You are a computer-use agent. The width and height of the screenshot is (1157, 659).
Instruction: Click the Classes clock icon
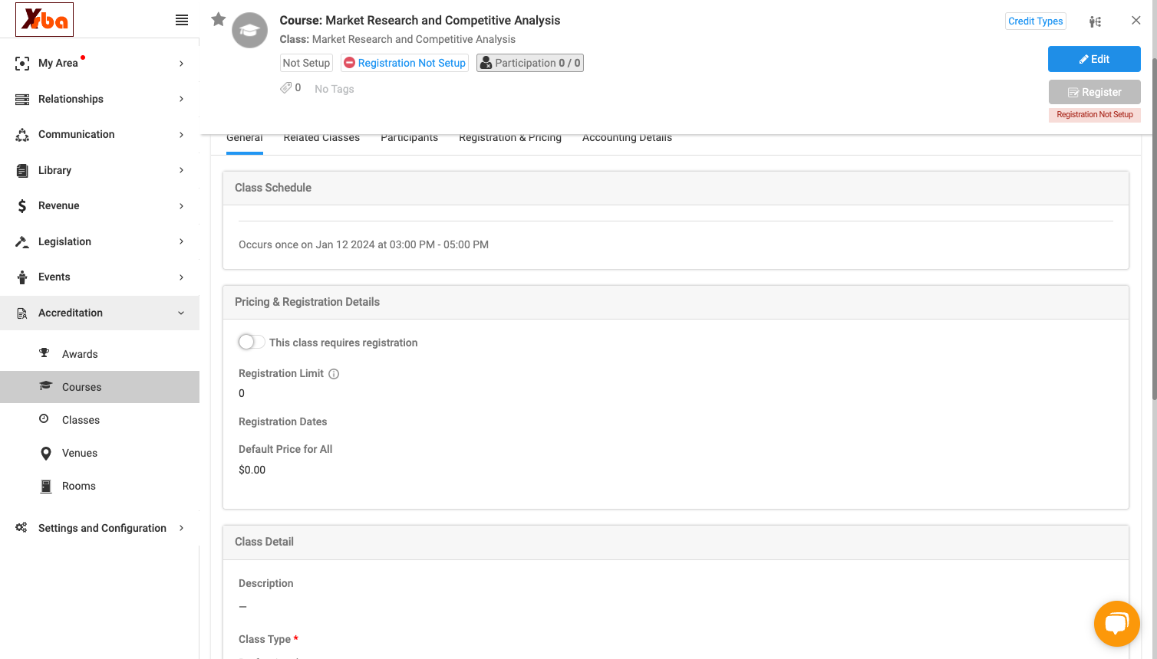[44, 419]
